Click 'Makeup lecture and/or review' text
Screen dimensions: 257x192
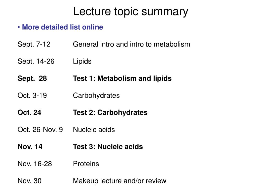click(120, 181)
